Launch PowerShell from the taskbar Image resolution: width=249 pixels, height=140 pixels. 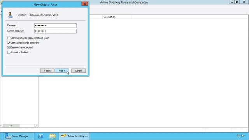40,136
